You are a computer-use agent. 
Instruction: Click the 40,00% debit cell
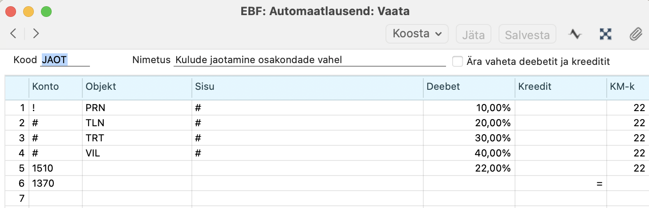pos(469,153)
